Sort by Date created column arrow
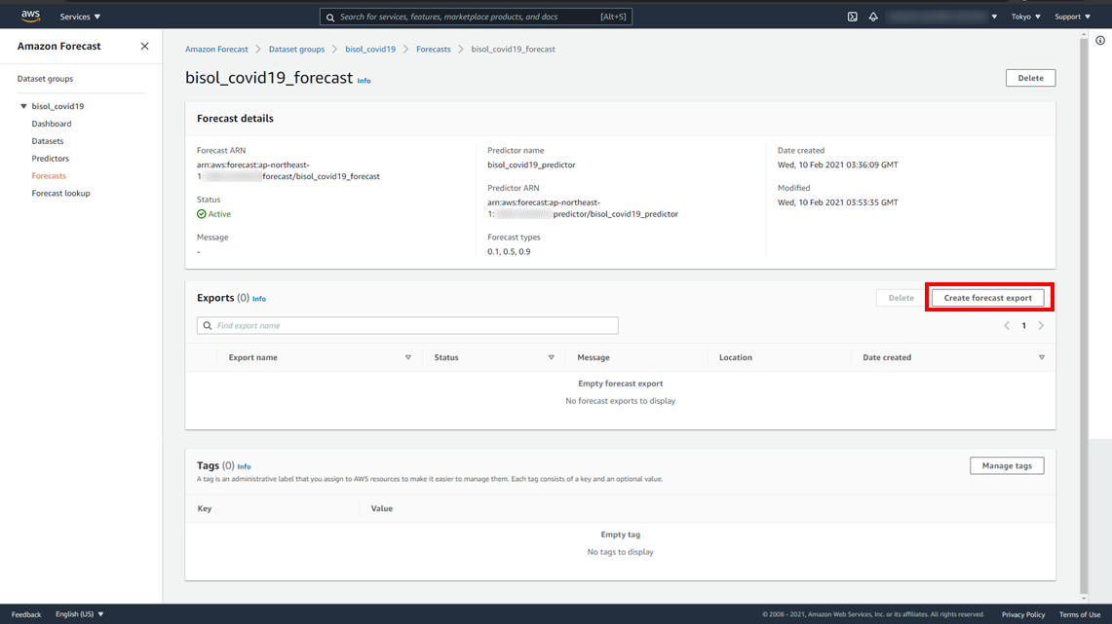Screen dimensions: 1112x624 [1041, 358]
